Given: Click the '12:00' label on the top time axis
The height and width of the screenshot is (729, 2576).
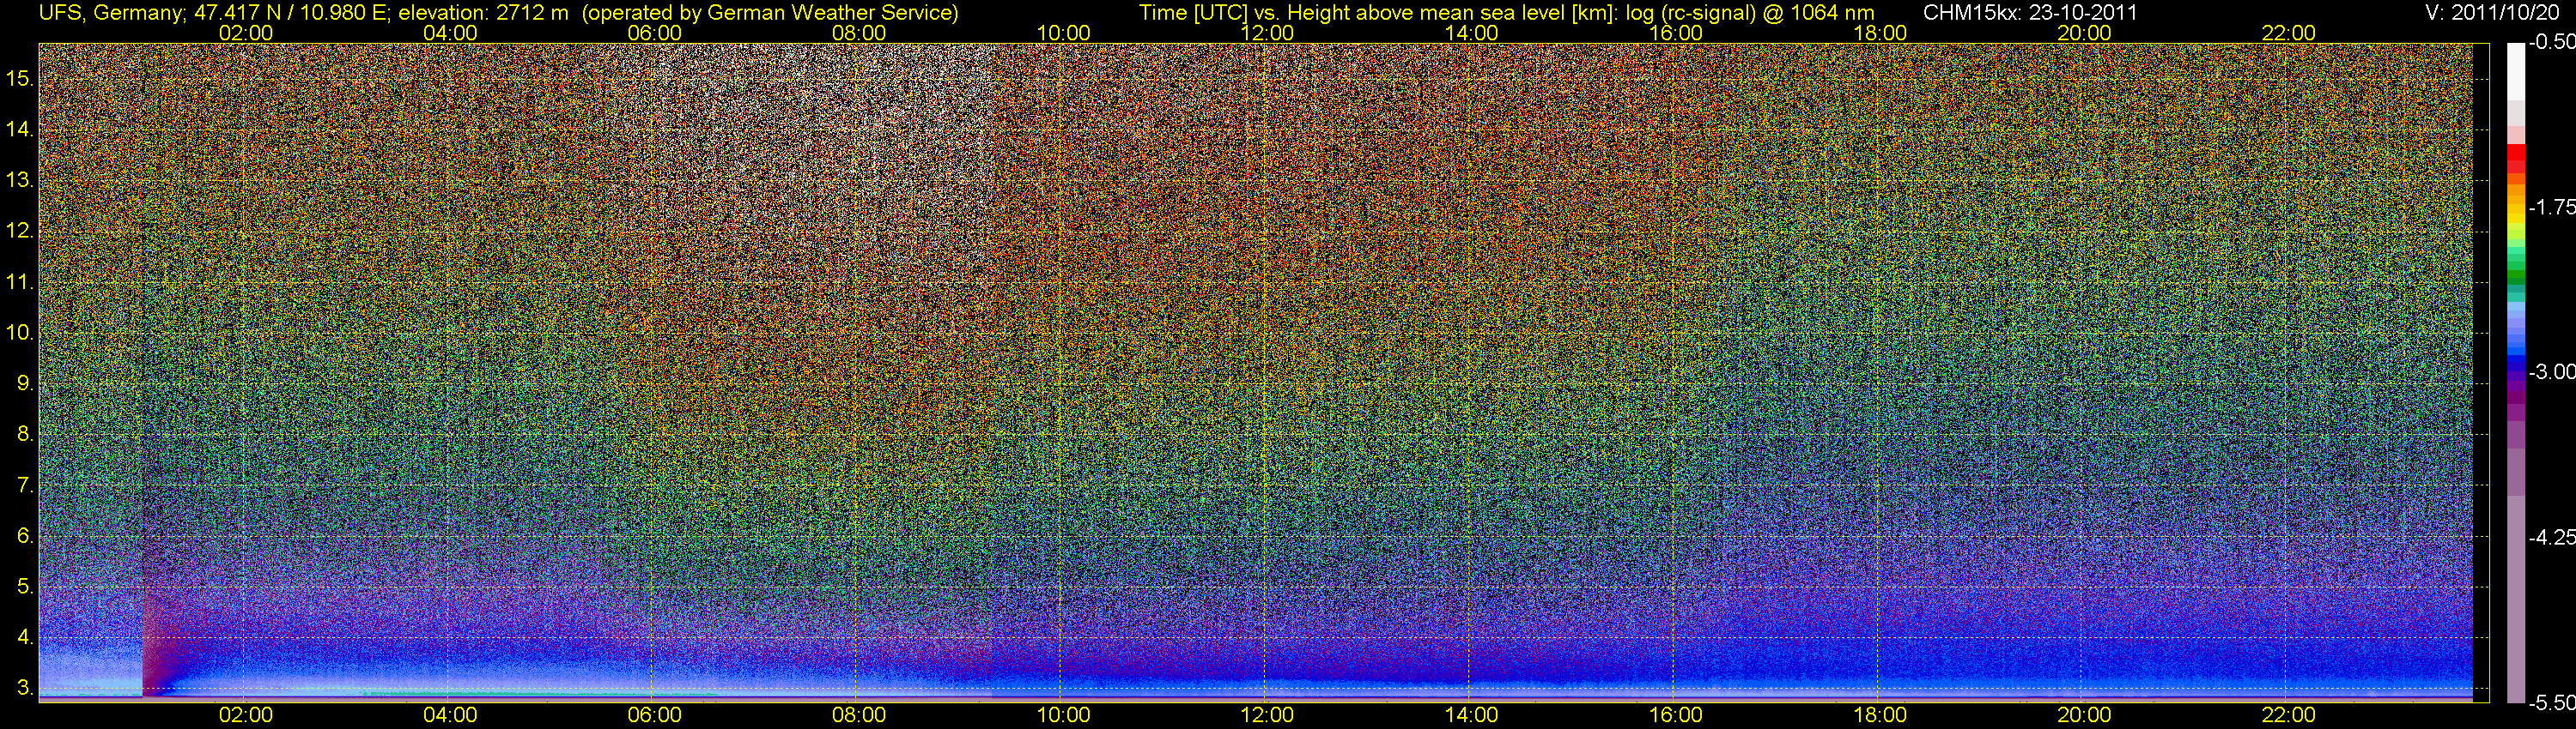Looking at the screenshot, I should (x=1267, y=33).
